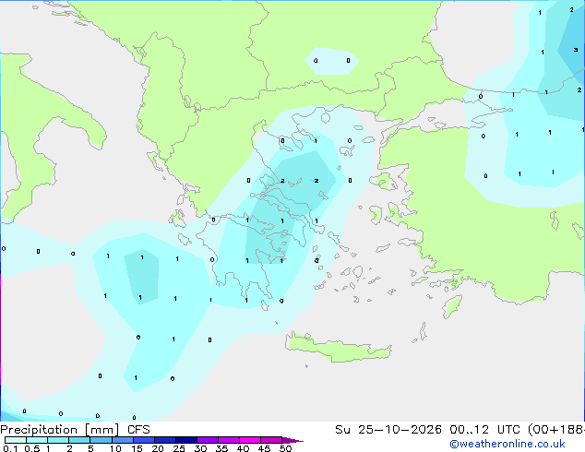Viewport: 585px width, 452px height.
Task: Click the purple arrow past the 50 legend label
Action: [292, 440]
